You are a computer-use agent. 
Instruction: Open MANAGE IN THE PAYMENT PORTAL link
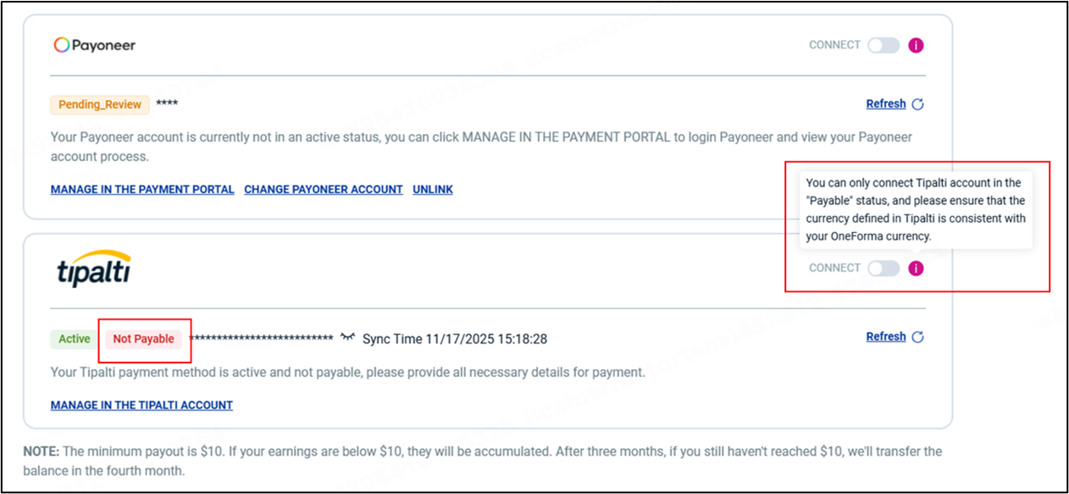pyautogui.click(x=142, y=190)
